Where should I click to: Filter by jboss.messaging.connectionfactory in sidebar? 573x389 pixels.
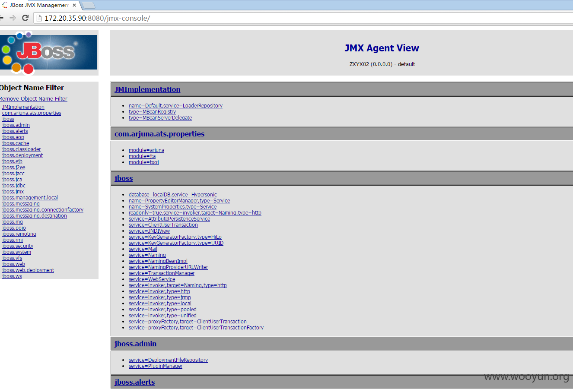pos(43,210)
